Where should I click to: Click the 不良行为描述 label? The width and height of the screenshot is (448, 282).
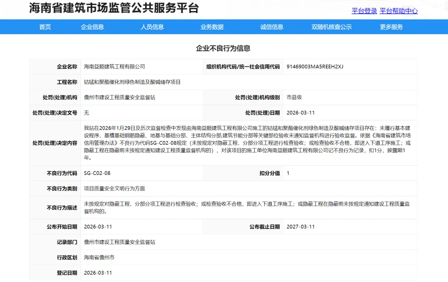62,208
